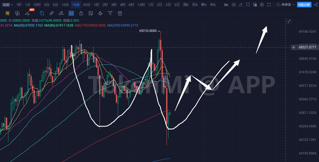Open the 未命名 layout dropdown
This screenshot has width=319, height=162.
pos(285,5)
